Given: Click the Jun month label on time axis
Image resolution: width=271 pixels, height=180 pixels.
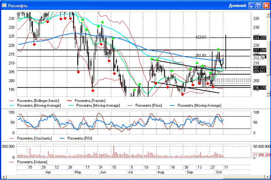Looking at the screenshot, I should (103, 172).
